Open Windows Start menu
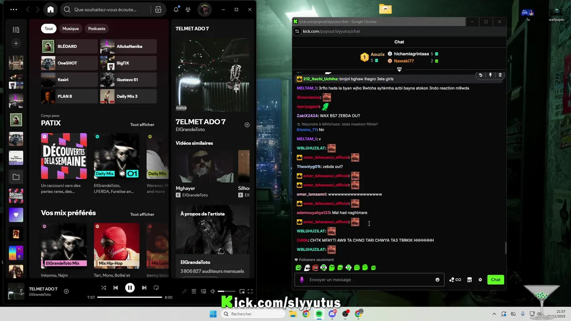 [213, 314]
